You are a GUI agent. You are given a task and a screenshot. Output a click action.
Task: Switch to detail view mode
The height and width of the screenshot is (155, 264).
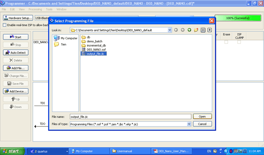(209, 30)
